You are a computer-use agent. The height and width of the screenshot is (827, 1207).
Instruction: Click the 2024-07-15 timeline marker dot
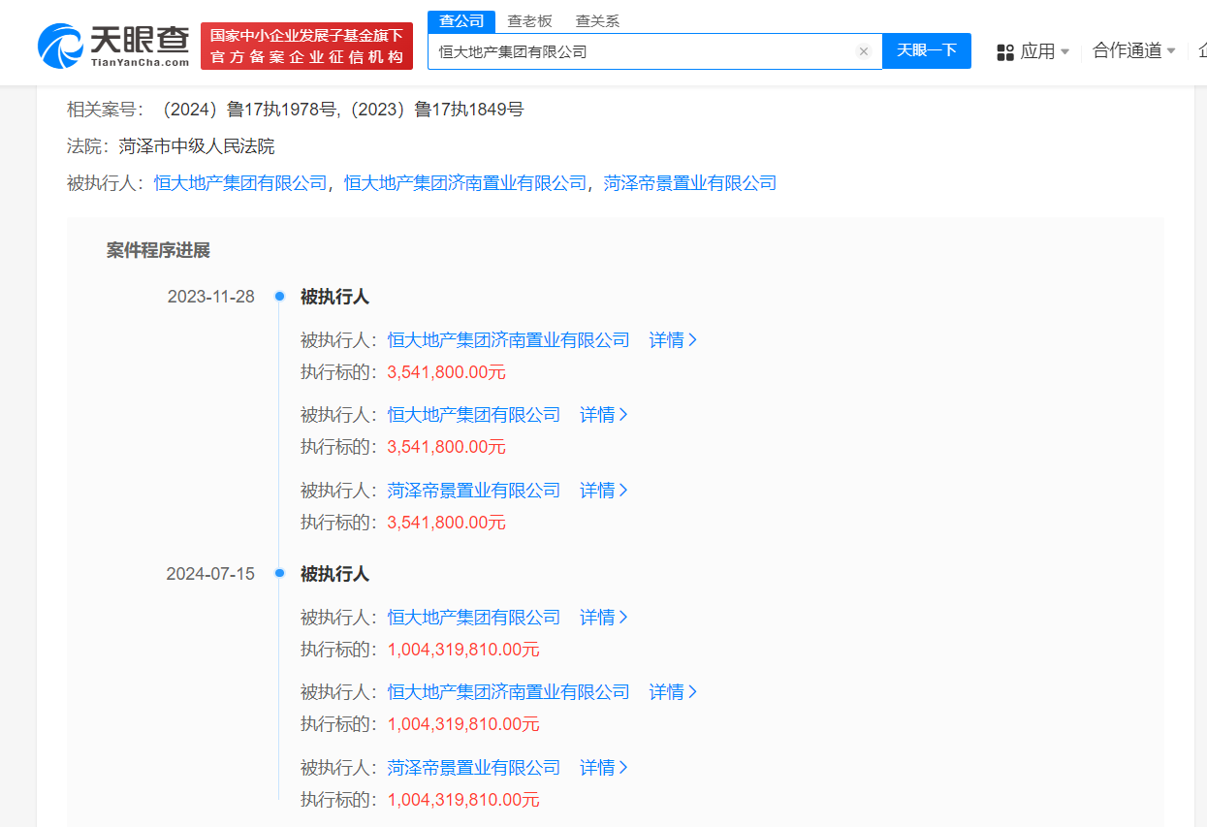point(279,574)
